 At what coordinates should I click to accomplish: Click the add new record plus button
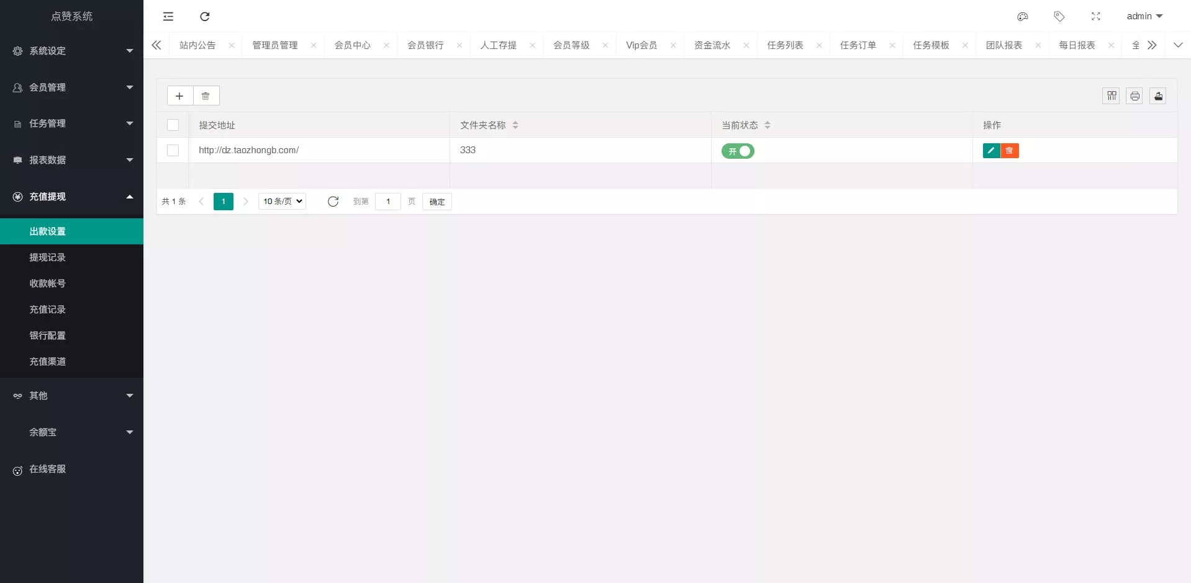(179, 96)
